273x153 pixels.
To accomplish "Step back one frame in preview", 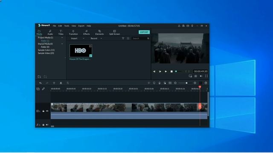I will (154, 71).
